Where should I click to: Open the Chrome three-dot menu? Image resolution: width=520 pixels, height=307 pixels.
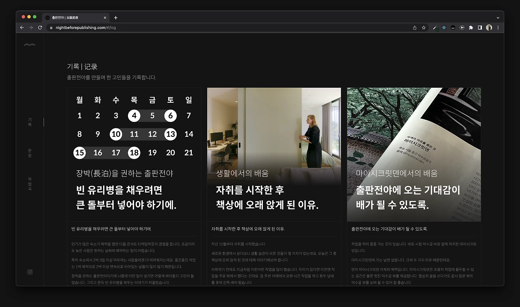[x=498, y=28]
